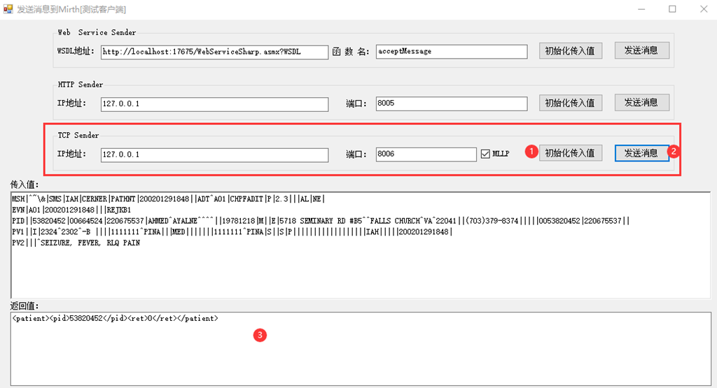Click the HTTP port 8005 field

click(452, 103)
